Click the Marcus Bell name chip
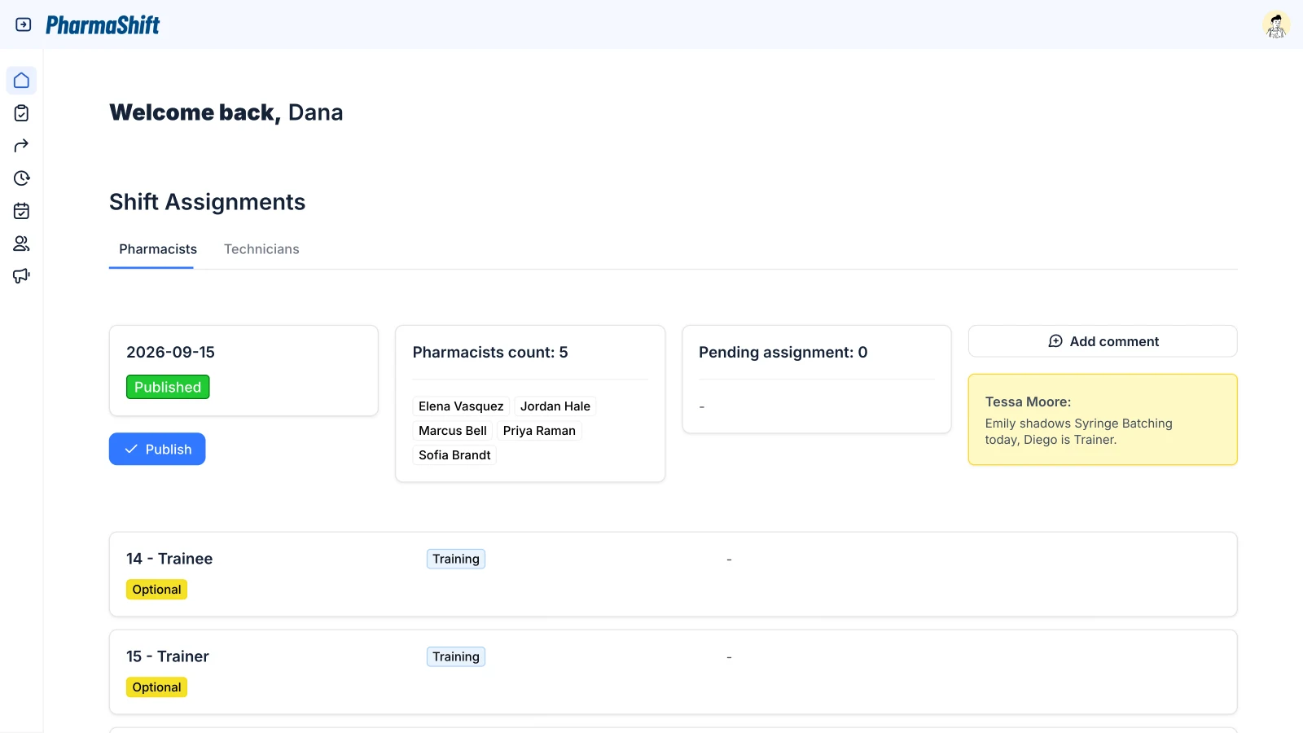The width and height of the screenshot is (1303, 733). click(x=453, y=431)
